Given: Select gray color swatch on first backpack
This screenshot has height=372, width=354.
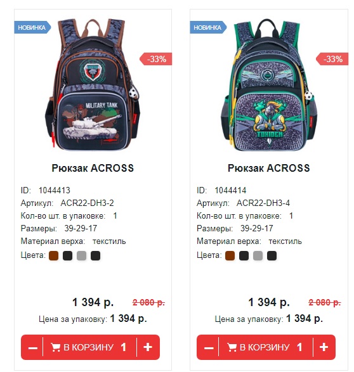Looking at the screenshot, I should tap(81, 256).
